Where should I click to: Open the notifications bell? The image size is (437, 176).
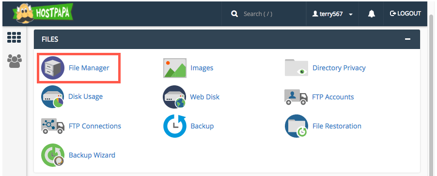pos(372,14)
